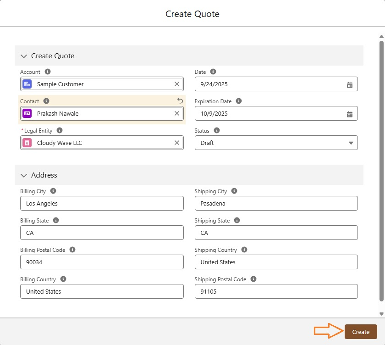
Task: Clear the Sample Customer account selection
Action: point(177,84)
